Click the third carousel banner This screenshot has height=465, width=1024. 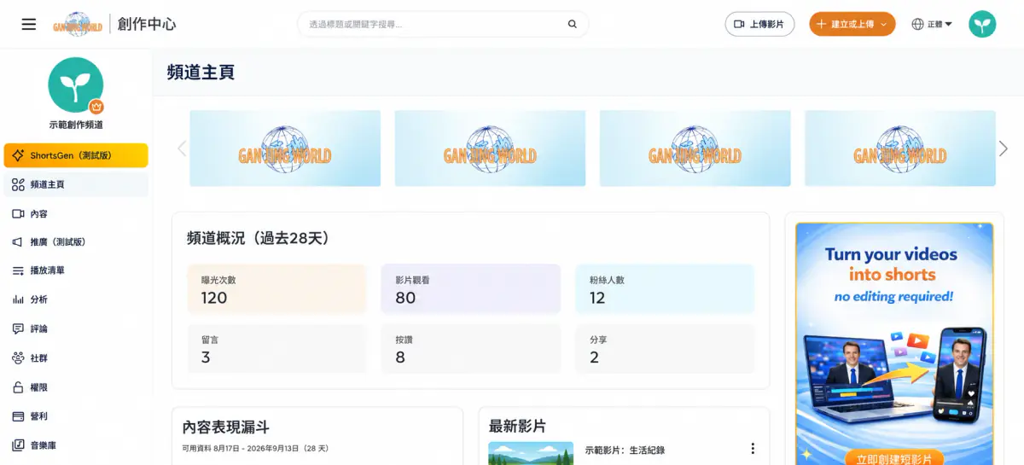pos(695,148)
